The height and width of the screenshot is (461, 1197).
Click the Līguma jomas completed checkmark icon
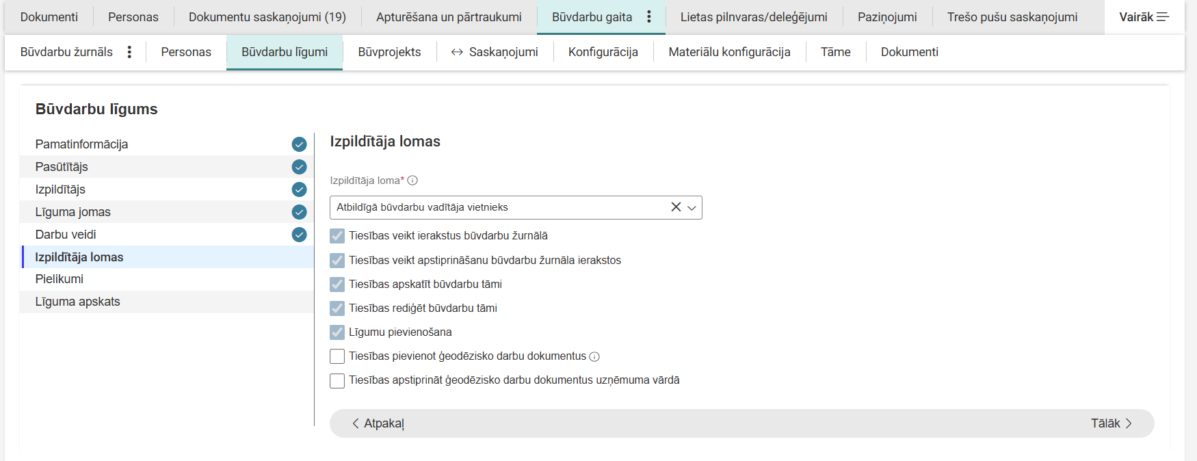[x=299, y=212]
